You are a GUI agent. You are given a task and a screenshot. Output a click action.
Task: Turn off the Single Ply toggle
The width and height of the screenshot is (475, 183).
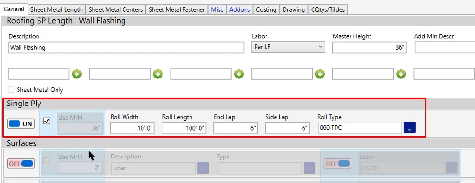(21, 123)
